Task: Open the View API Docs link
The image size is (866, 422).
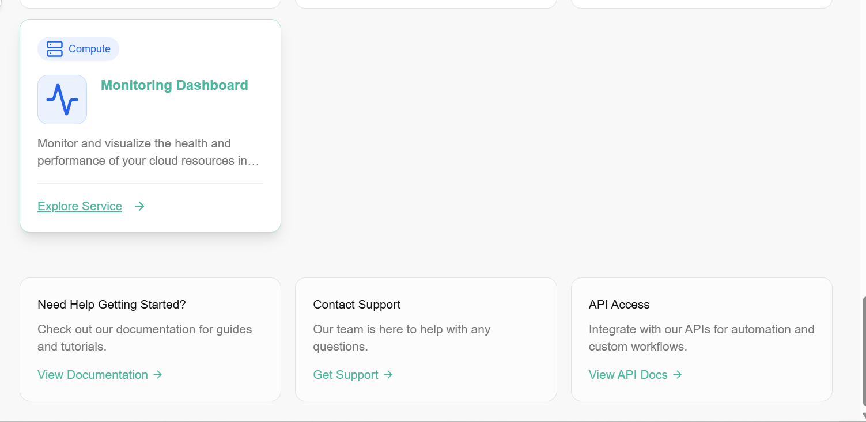Action: 628,375
